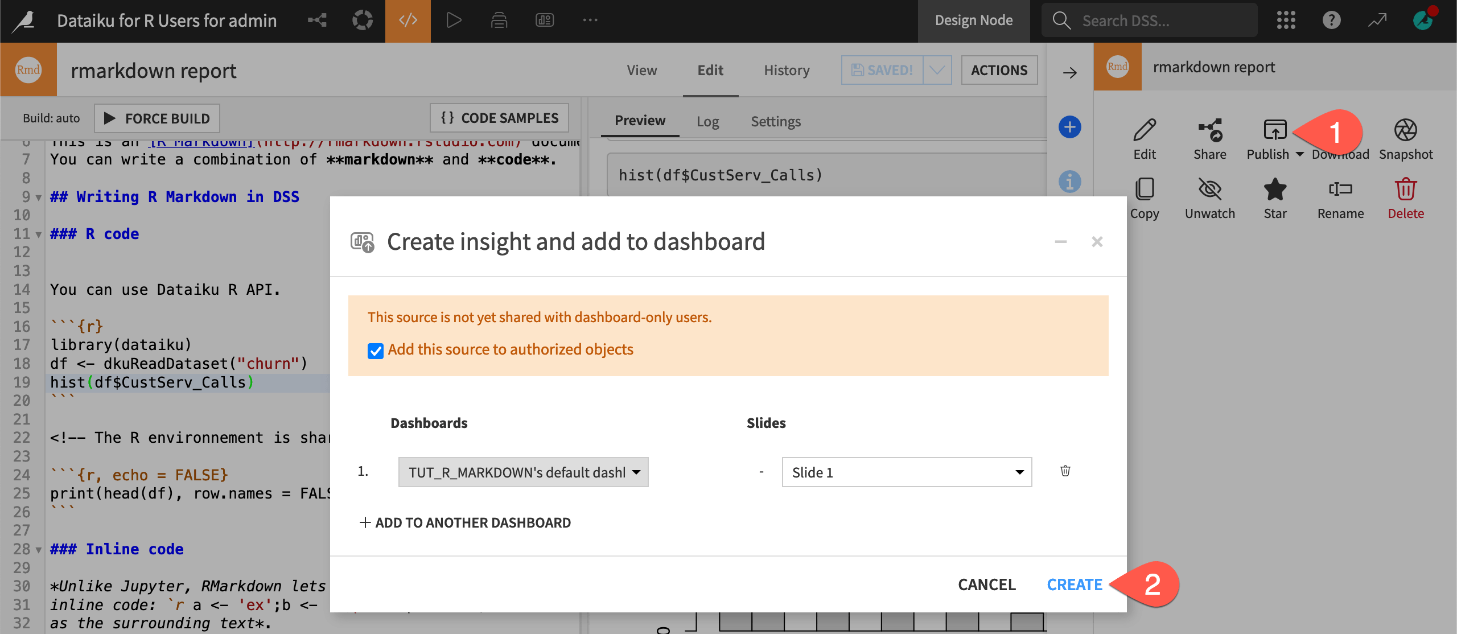Screen dimensions: 1457x634
Task: Uncheck Add this source to authorized objects
Action: [376, 351]
